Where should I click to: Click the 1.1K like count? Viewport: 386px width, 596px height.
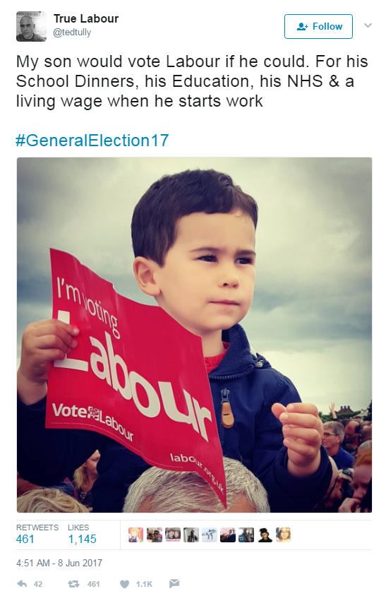(144, 584)
